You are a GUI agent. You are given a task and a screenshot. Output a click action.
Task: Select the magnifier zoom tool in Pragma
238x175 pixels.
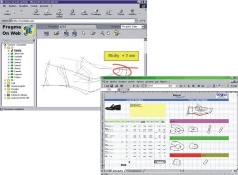102,33
